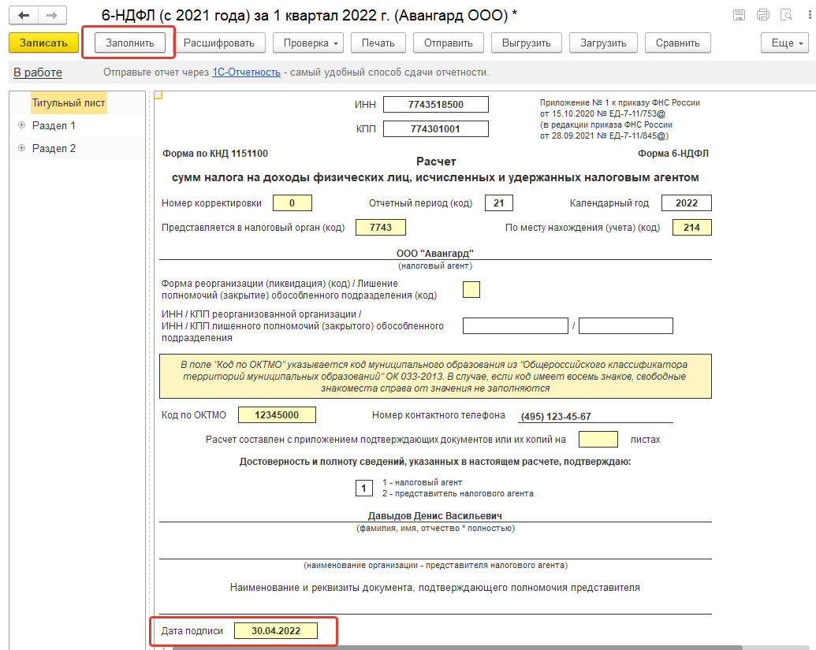The width and height of the screenshot is (816, 650).
Task: Click the save diskette icon
Action: click(739, 15)
